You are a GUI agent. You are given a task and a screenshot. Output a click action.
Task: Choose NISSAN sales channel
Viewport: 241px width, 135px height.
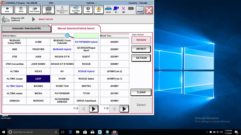141,40
